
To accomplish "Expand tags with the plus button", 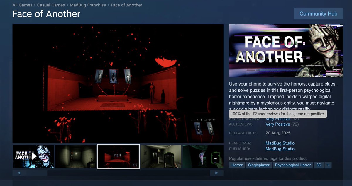I will pos(328,165).
